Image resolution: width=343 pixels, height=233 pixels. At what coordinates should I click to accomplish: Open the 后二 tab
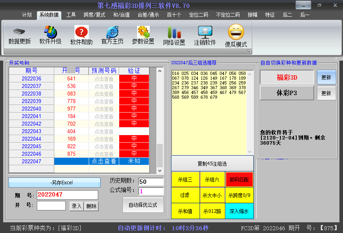pos(287,15)
